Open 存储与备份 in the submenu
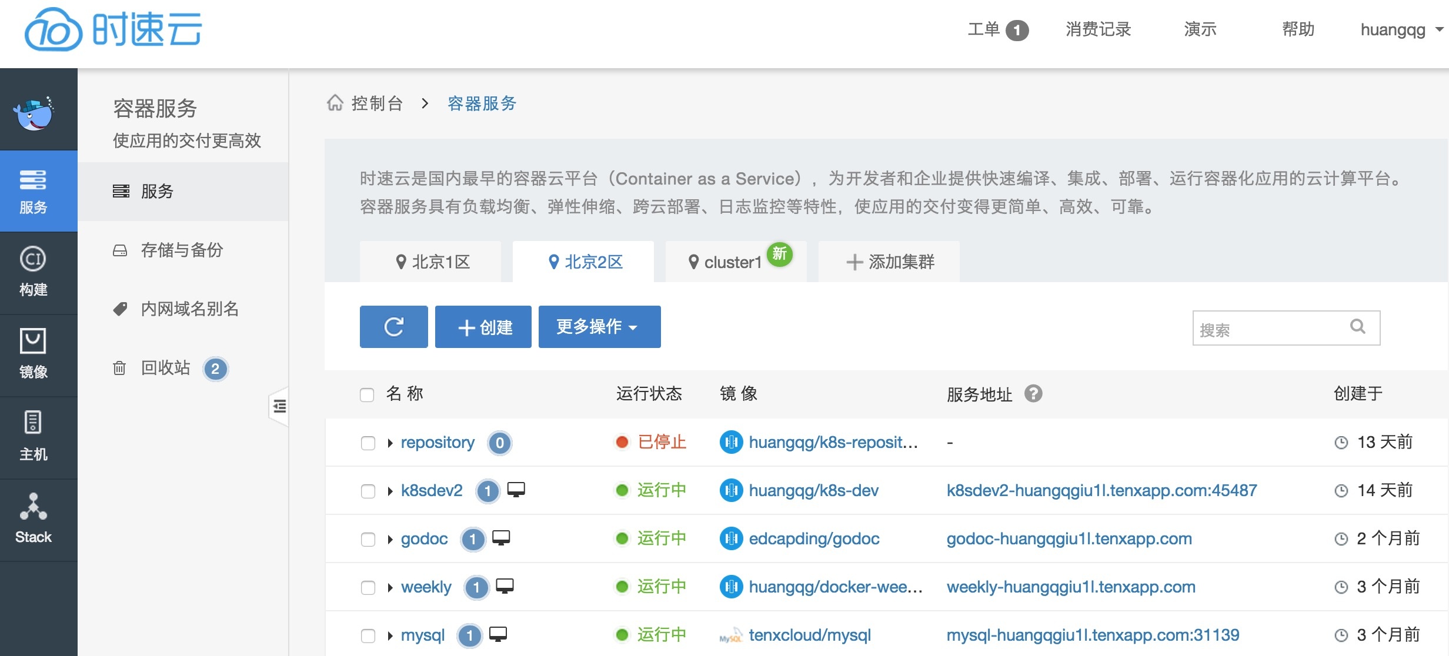The height and width of the screenshot is (656, 1449). pos(183,250)
